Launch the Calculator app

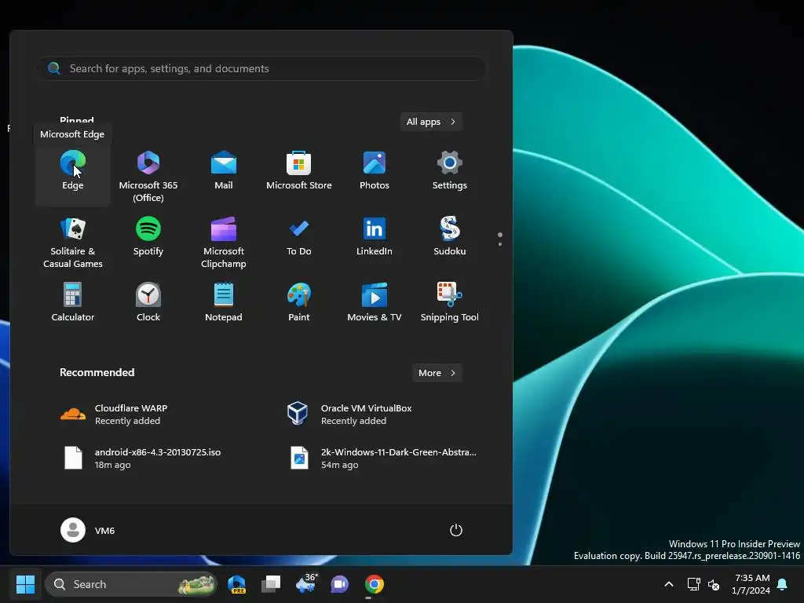point(73,302)
